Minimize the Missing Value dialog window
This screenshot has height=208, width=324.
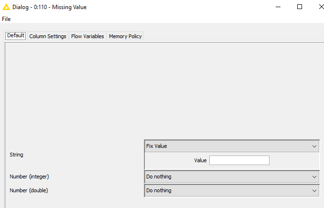(x=278, y=7)
